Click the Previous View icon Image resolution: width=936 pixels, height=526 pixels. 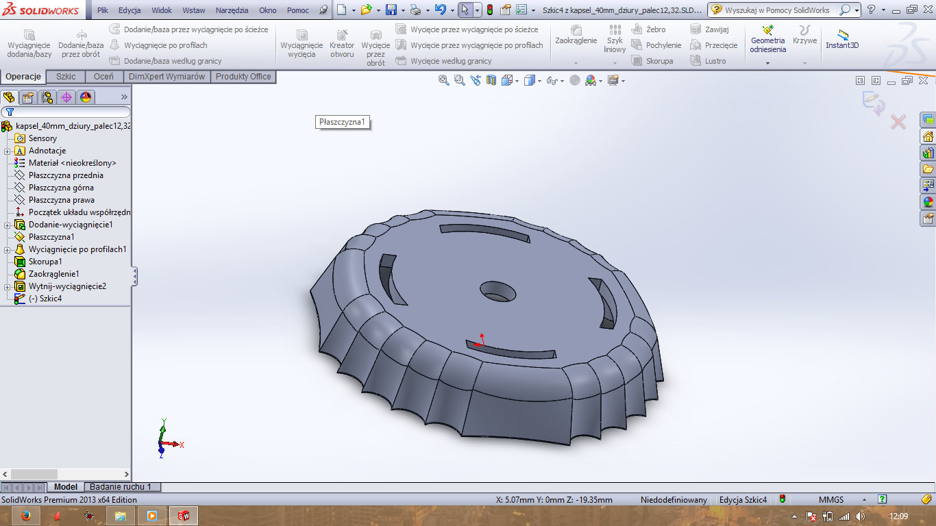point(476,80)
